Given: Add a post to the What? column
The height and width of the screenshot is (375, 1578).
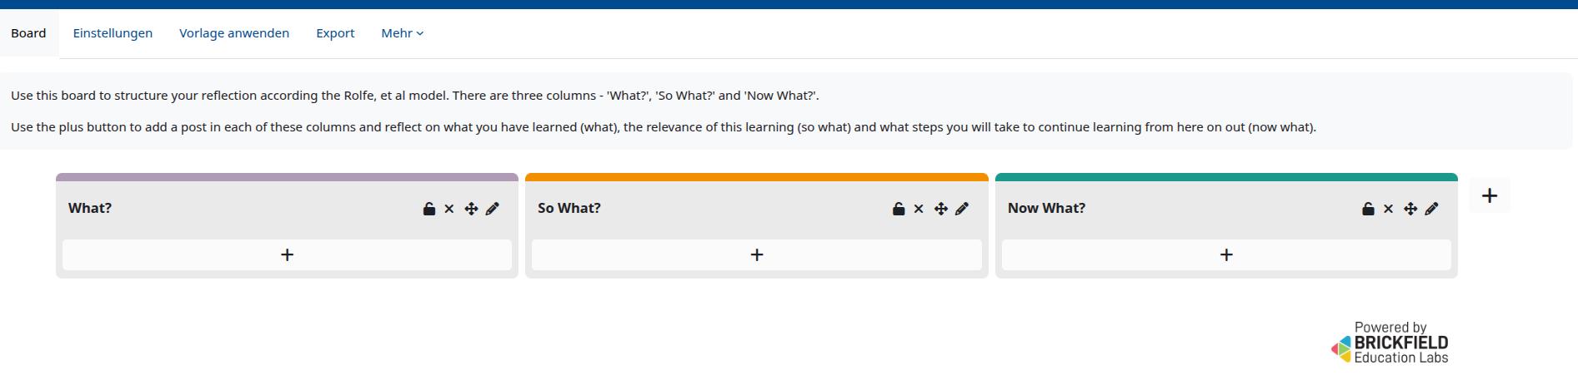Looking at the screenshot, I should pos(287,255).
